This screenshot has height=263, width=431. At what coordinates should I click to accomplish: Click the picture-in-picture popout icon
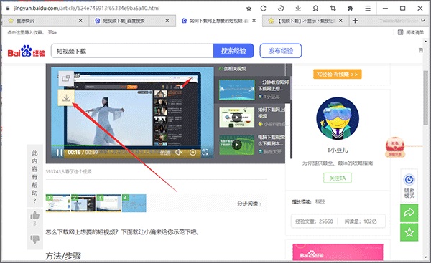(66, 79)
